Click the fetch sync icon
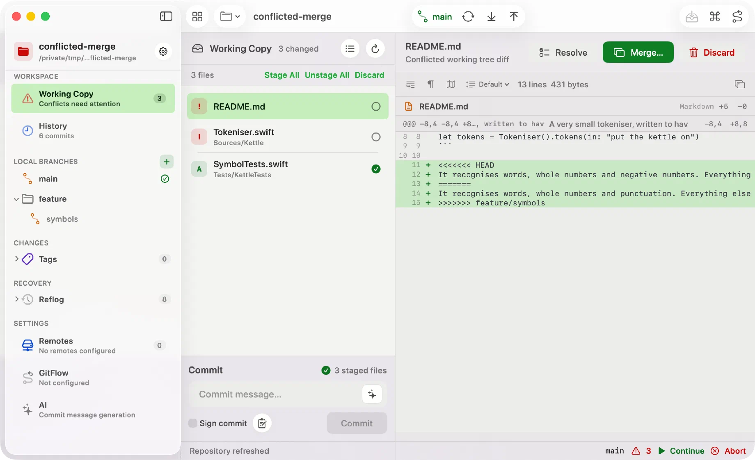Screen dimensions: 755x460 click(x=468, y=17)
